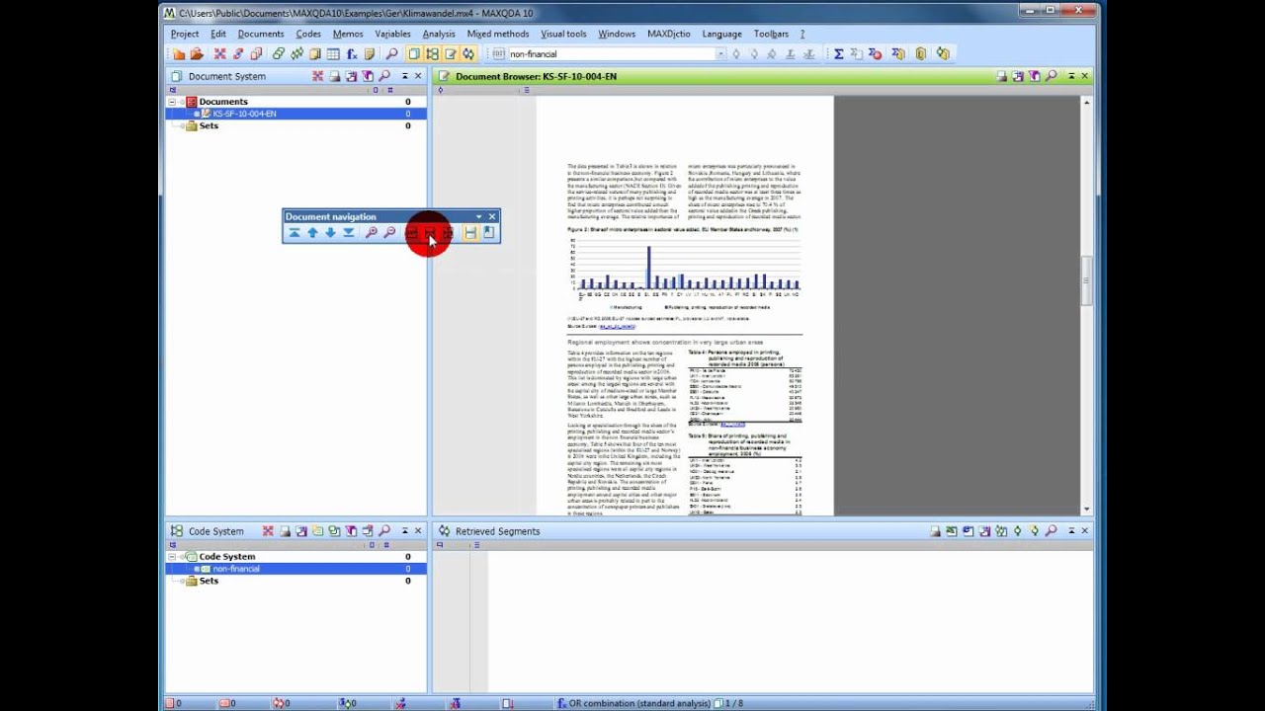This screenshot has height=711, width=1265.
Task: Select the KS-SF-10-004-EN document
Action: pos(244,114)
